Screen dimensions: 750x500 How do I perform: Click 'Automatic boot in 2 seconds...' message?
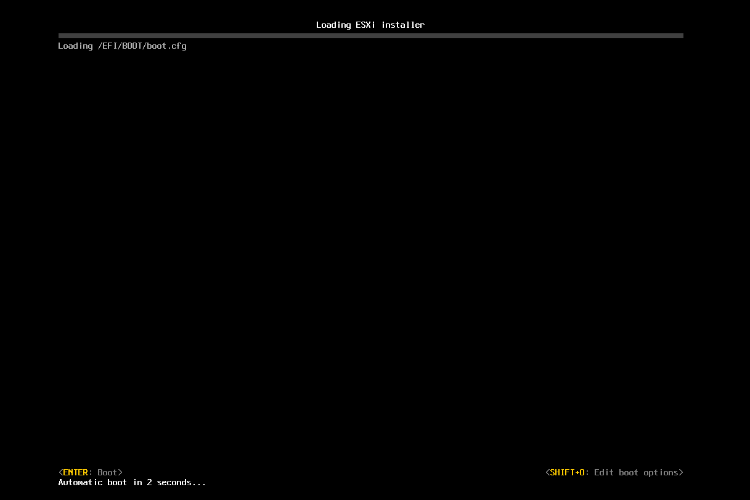coord(132,482)
